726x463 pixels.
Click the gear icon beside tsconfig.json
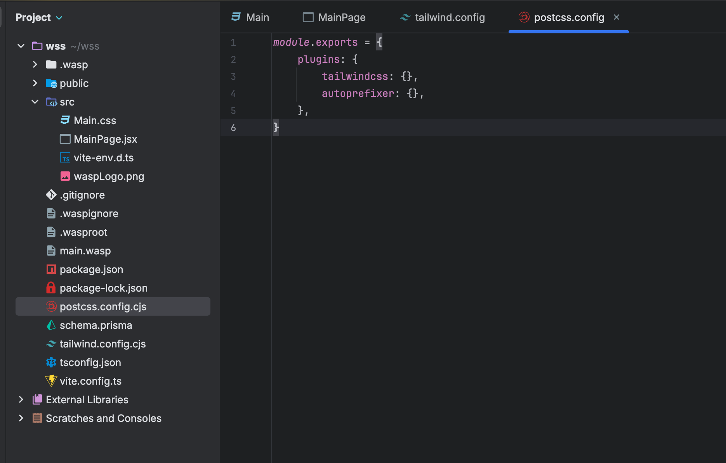tap(51, 362)
